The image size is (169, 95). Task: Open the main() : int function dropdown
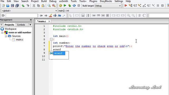(x=113, y=11)
